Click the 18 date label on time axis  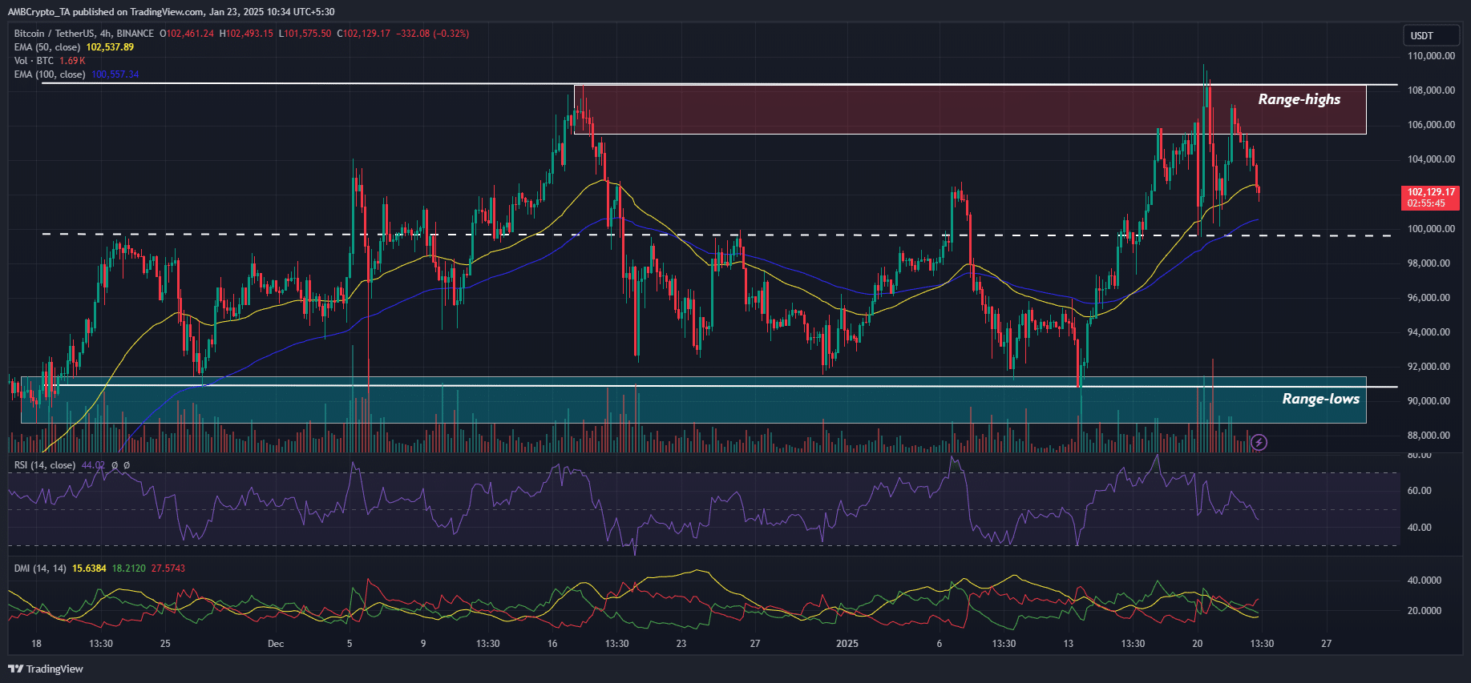point(36,644)
